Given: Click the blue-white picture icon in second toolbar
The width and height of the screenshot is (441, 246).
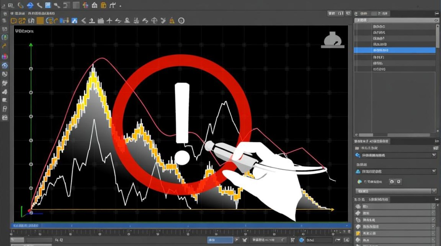Looking at the screenshot, I should [74, 21].
